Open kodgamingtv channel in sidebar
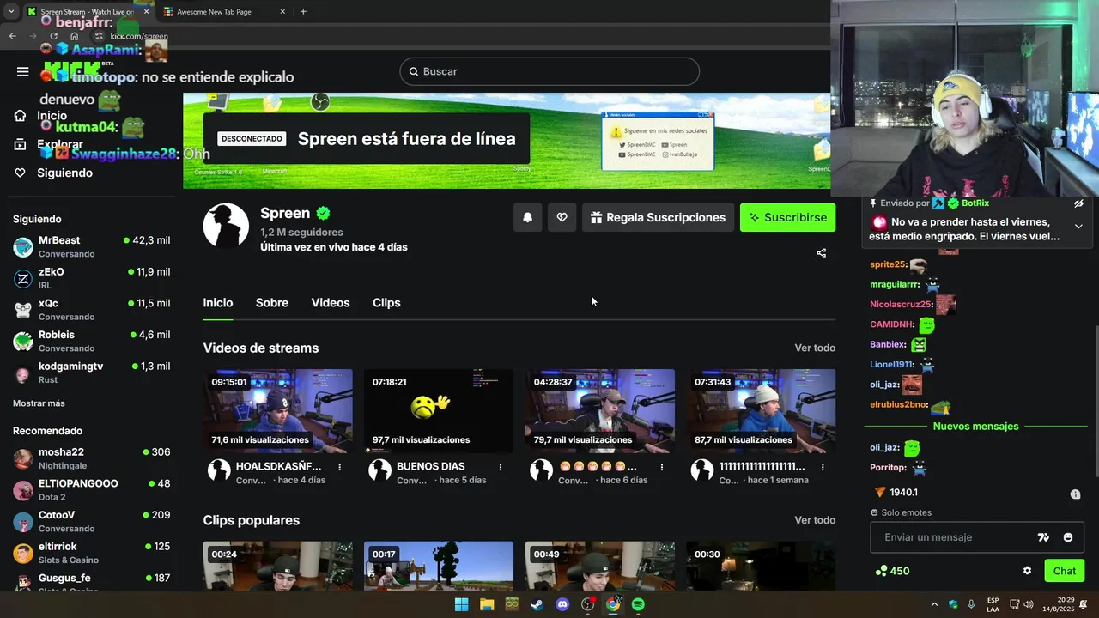 91,373
